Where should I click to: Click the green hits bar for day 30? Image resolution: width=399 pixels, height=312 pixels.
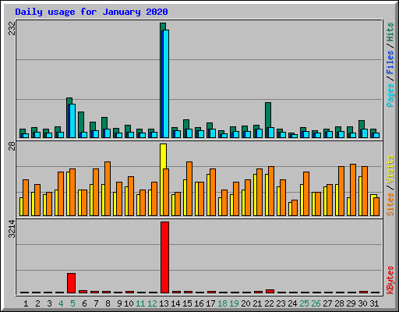coord(362,124)
